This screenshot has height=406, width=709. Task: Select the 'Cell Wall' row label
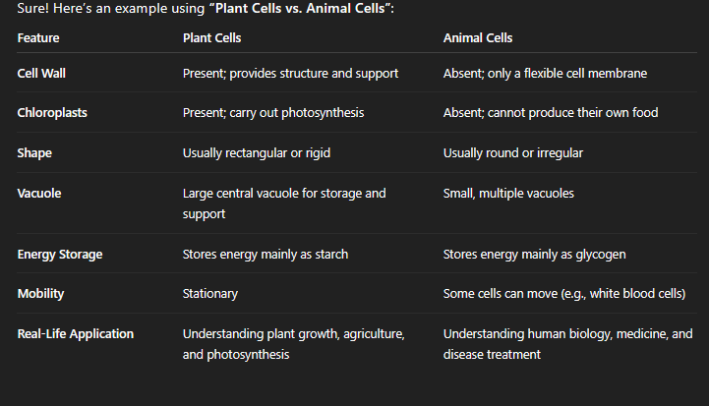(41, 74)
